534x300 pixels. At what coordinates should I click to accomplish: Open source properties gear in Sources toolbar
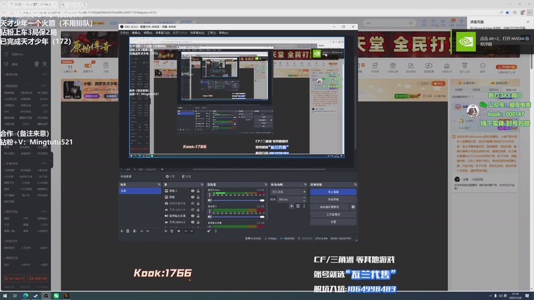[x=179, y=231]
